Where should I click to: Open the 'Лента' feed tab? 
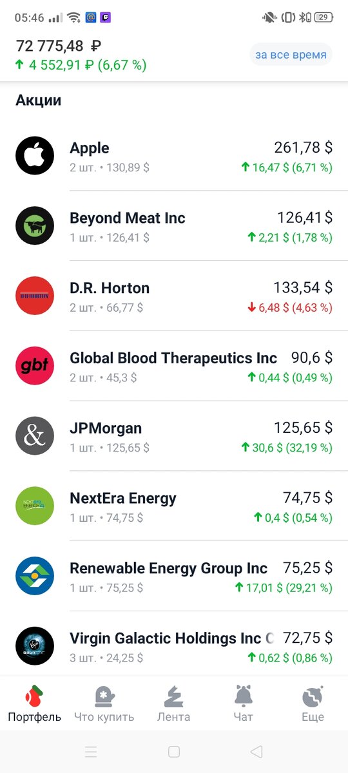click(174, 703)
